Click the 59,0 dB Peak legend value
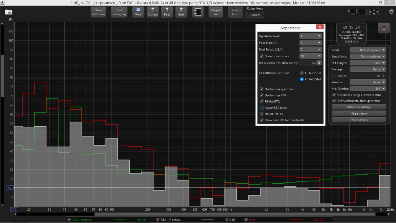Viewport: 396px width, 223px height. click(319, 220)
